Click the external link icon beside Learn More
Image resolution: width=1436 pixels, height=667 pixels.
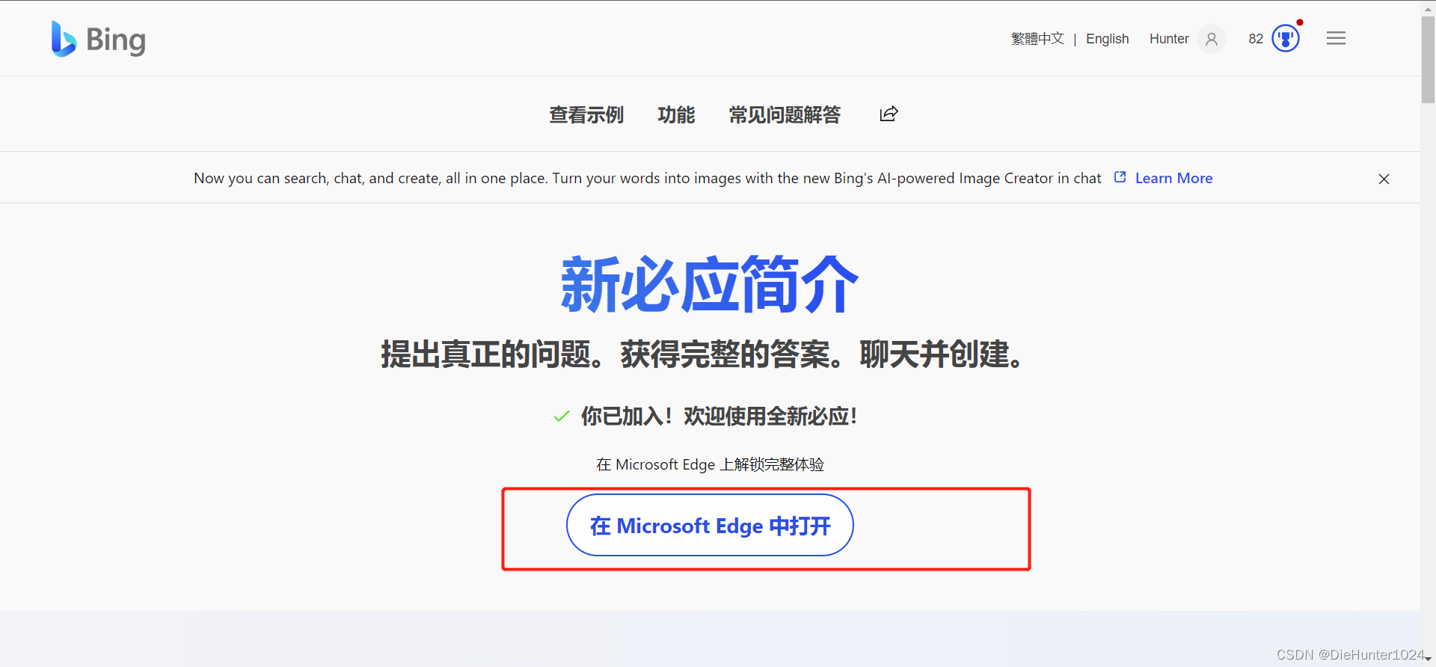[1120, 177]
